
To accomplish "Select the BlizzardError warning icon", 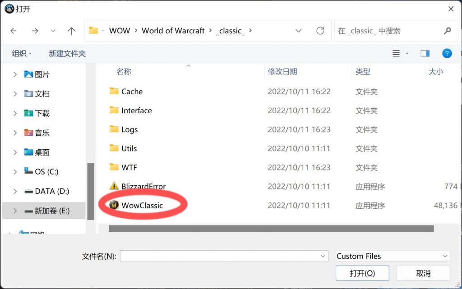I will [x=114, y=186].
